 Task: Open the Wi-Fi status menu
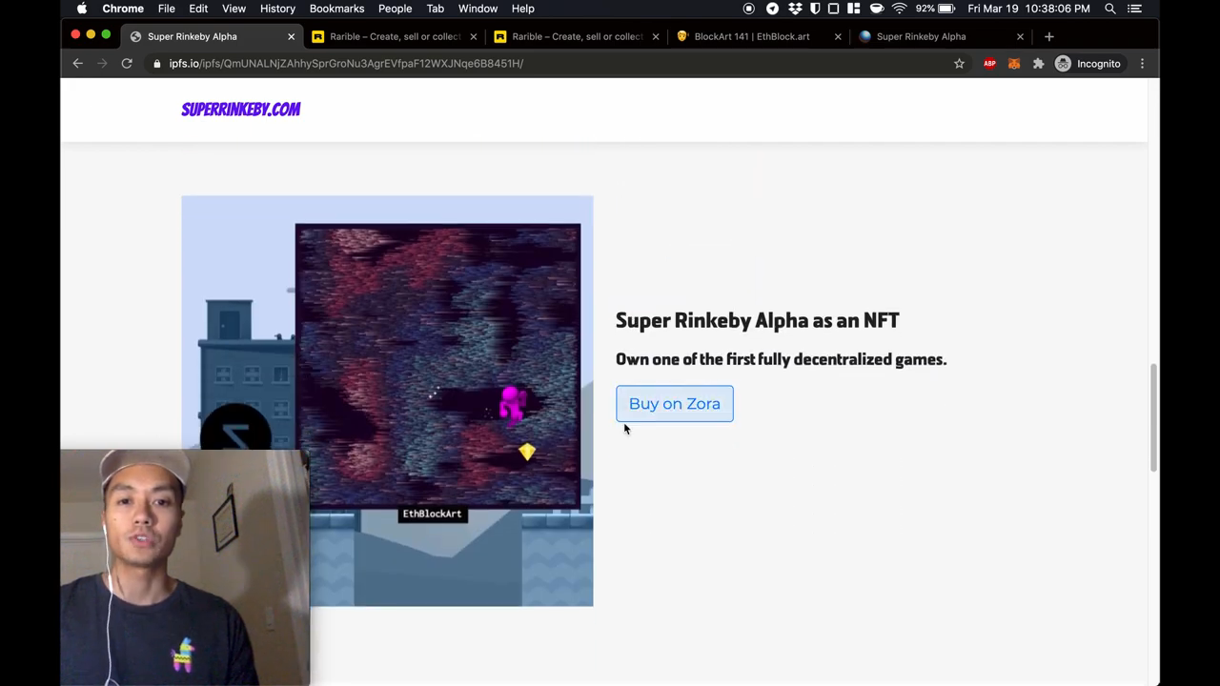click(x=899, y=9)
